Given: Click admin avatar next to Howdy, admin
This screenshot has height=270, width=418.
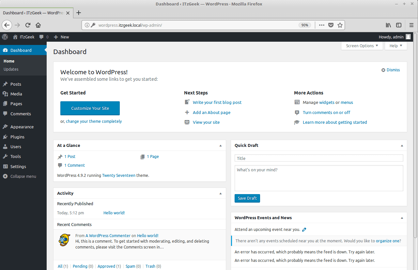Looking at the screenshot, I should point(408,37).
